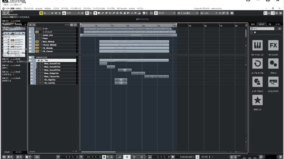Open the add track dropdown arrow
This screenshot has width=284, height=159.
tap(34, 25)
